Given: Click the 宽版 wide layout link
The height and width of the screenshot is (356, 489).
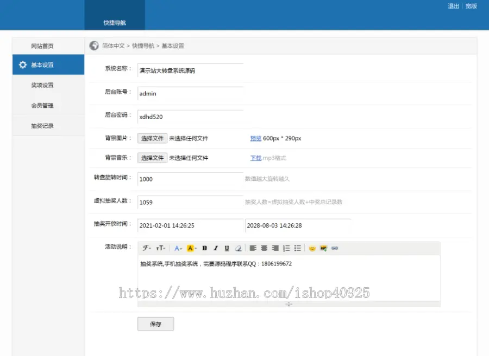Looking at the screenshot, I should (471, 6).
